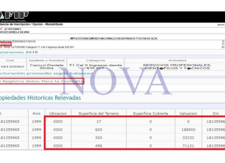Open the 'Propiedades Historicas Relevadas' heading
The height and width of the screenshot is (163, 225).
point(40,98)
